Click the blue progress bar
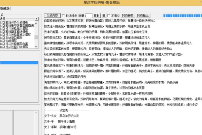The width and height of the screenshot is (202, 135). [182, 16]
